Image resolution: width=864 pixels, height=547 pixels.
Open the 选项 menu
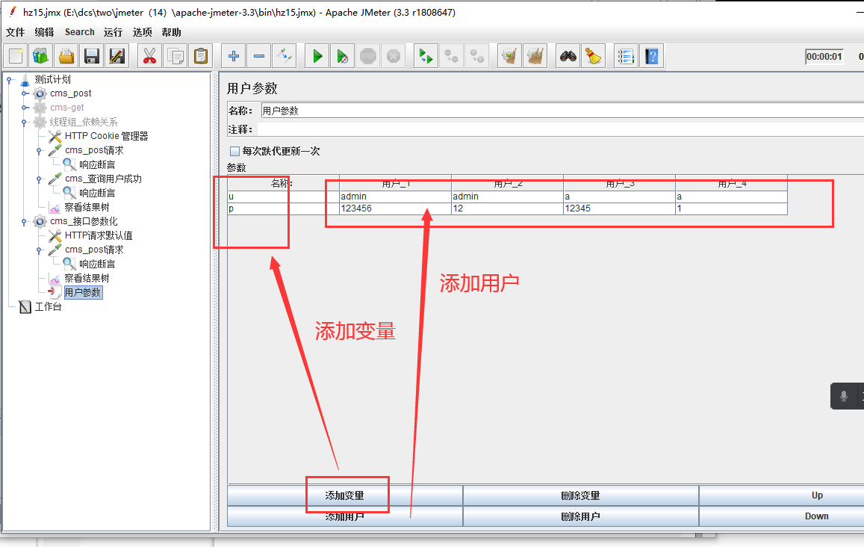click(142, 32)
